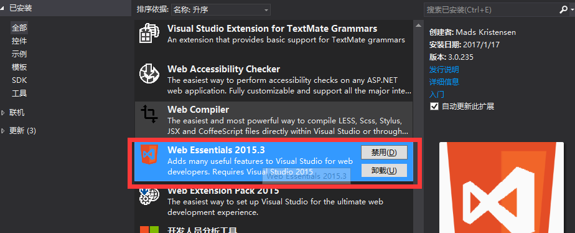Viewport: 575px width, 233px height.
Task: Select the Web Accessibility Checker title
Action: click(223, 69)
